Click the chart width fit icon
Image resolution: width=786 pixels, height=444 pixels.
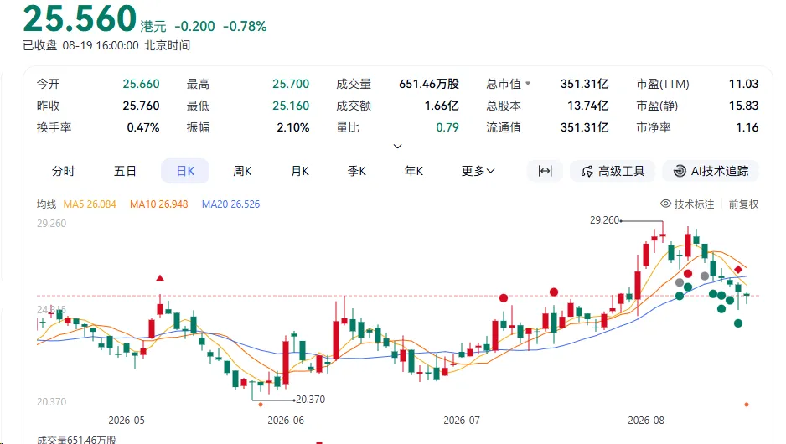(x=545, y=171)
